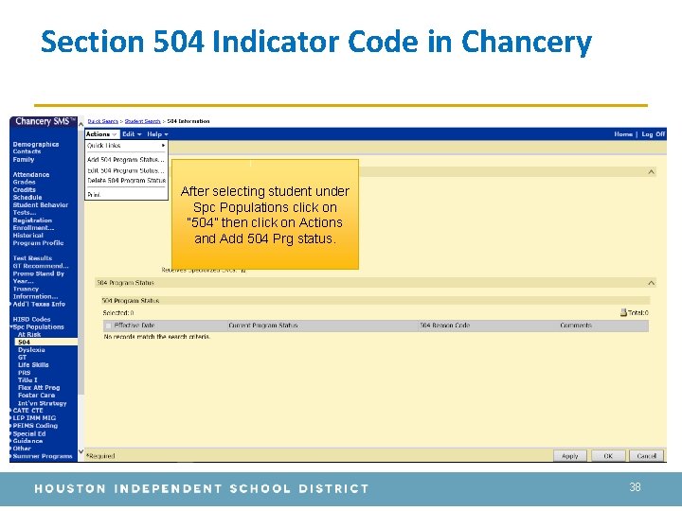Screen dimensions: 682x511
Task: Open the Help menu
Action: click(157, 134)
